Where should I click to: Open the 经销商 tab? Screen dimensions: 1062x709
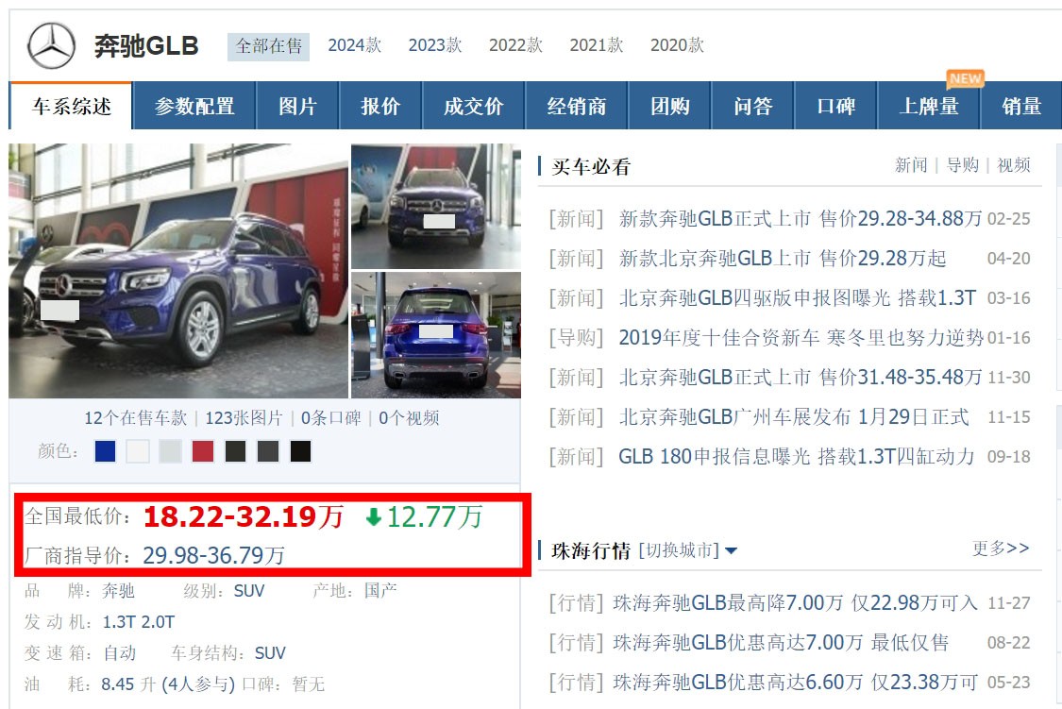577,106
